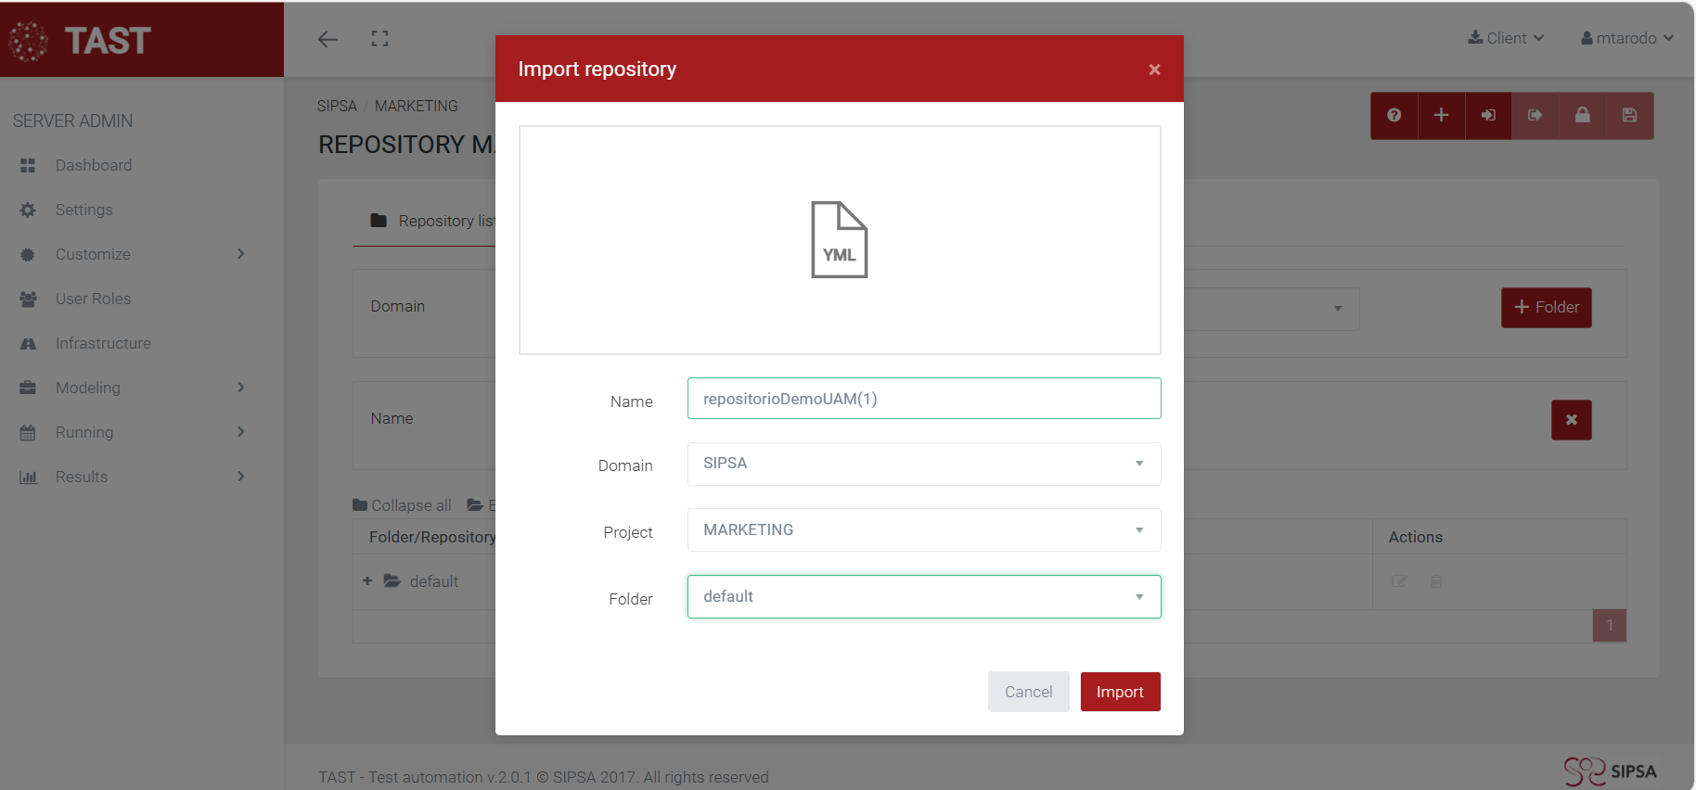Click the Cancel button
Screen dimensions: 1696x790
point(1028,692)
